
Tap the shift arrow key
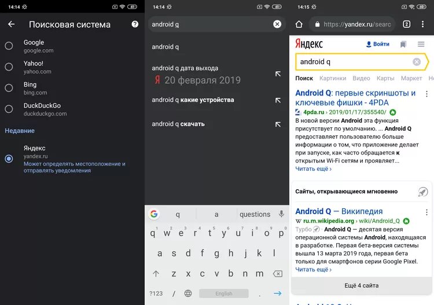156,274
